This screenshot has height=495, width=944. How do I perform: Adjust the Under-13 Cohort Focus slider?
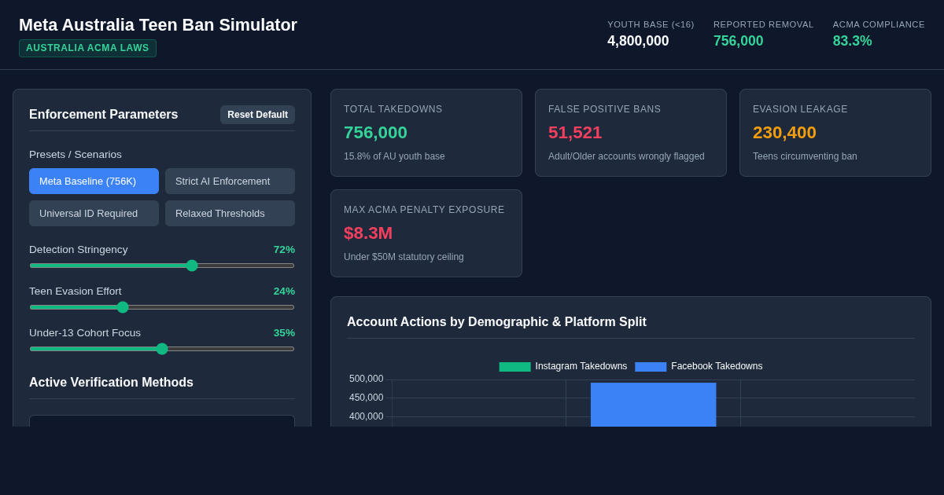point(162,349)
